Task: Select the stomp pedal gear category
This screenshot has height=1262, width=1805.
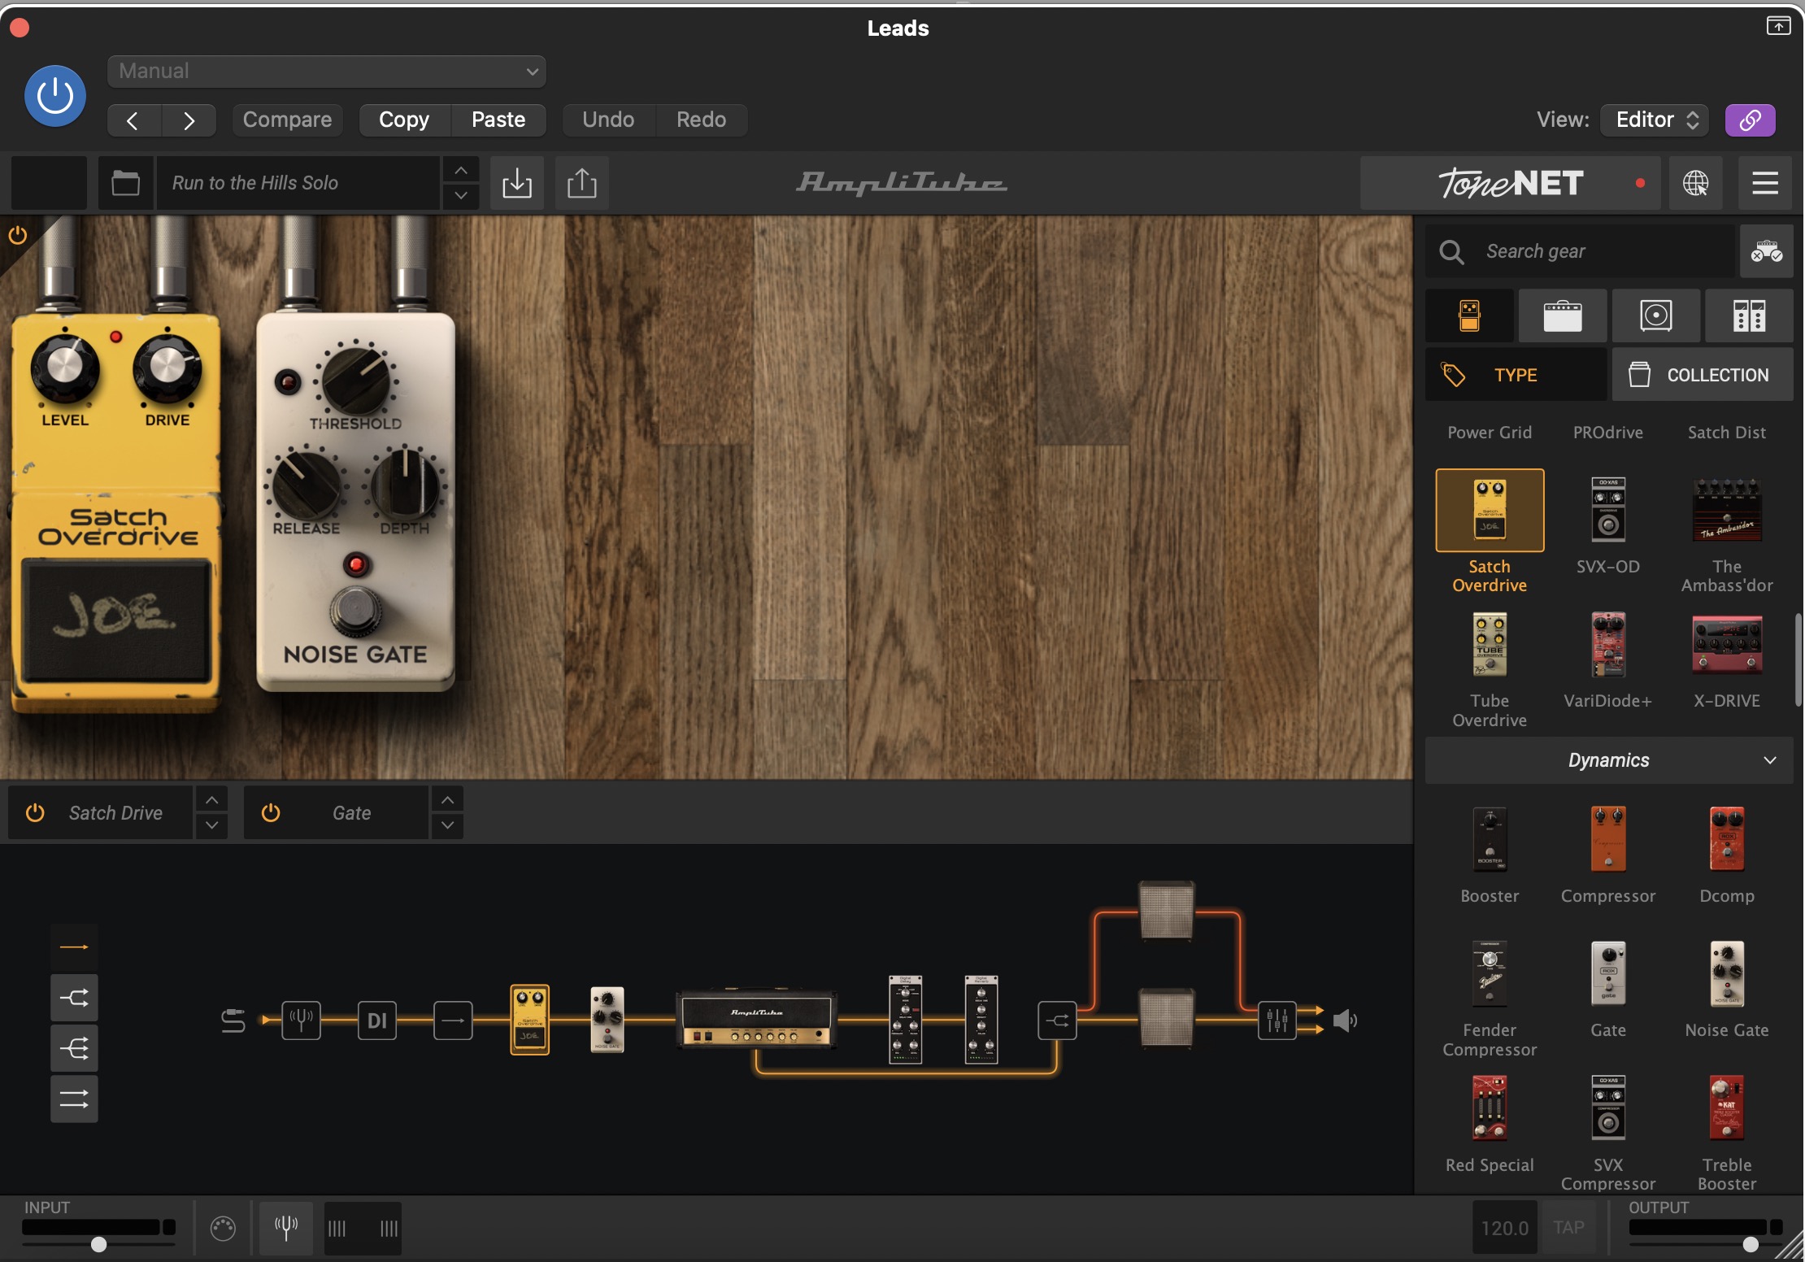Action: point(1469,315)
